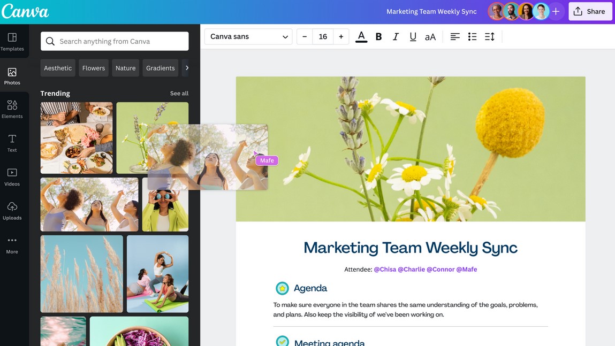Select the Flowers category chip
This screenshot has width=615, height=346.
[x=93, y=68]
